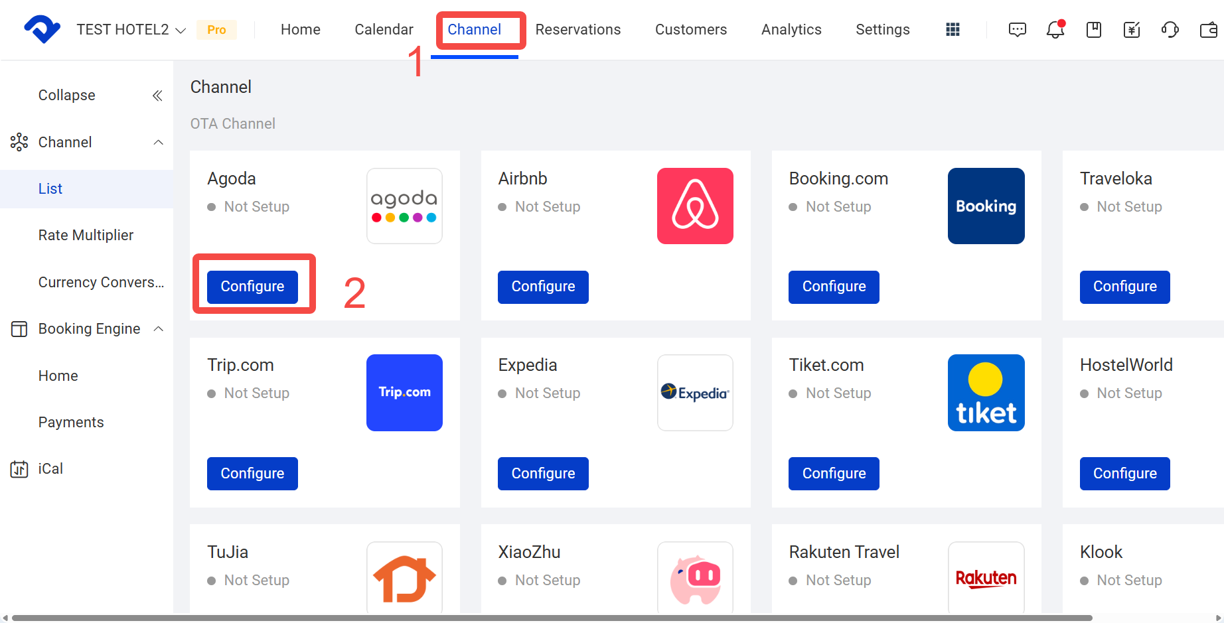
Task: Open the chat messages icon
Action: (x=1017, y=29)
